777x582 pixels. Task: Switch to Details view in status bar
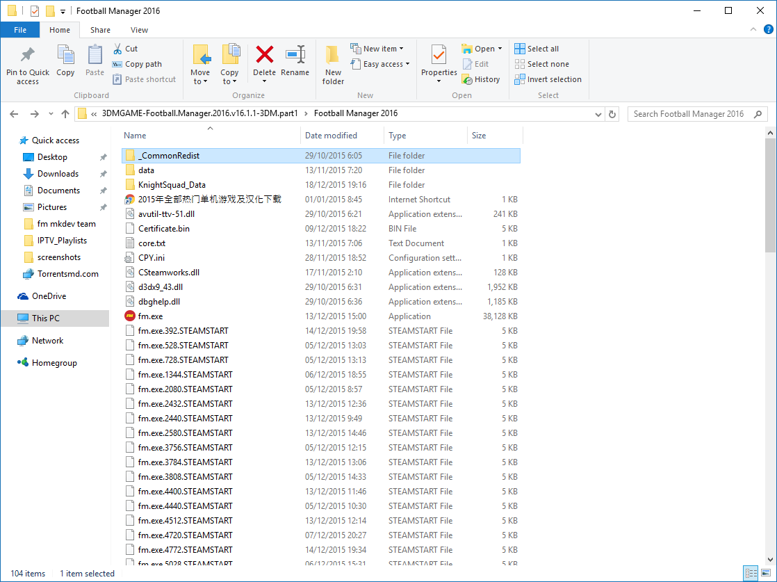[751, 574]
